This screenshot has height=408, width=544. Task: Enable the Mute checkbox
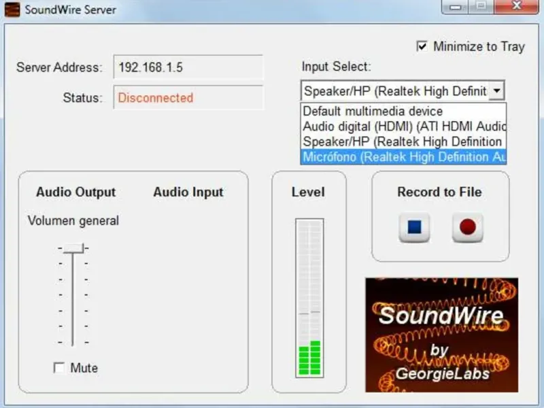click(59, 368)
